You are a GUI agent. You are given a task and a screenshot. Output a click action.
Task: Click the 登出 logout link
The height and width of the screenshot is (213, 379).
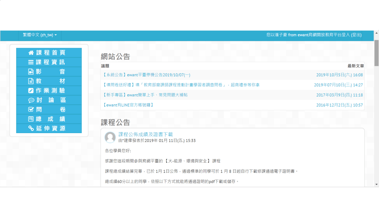(356, 35)
